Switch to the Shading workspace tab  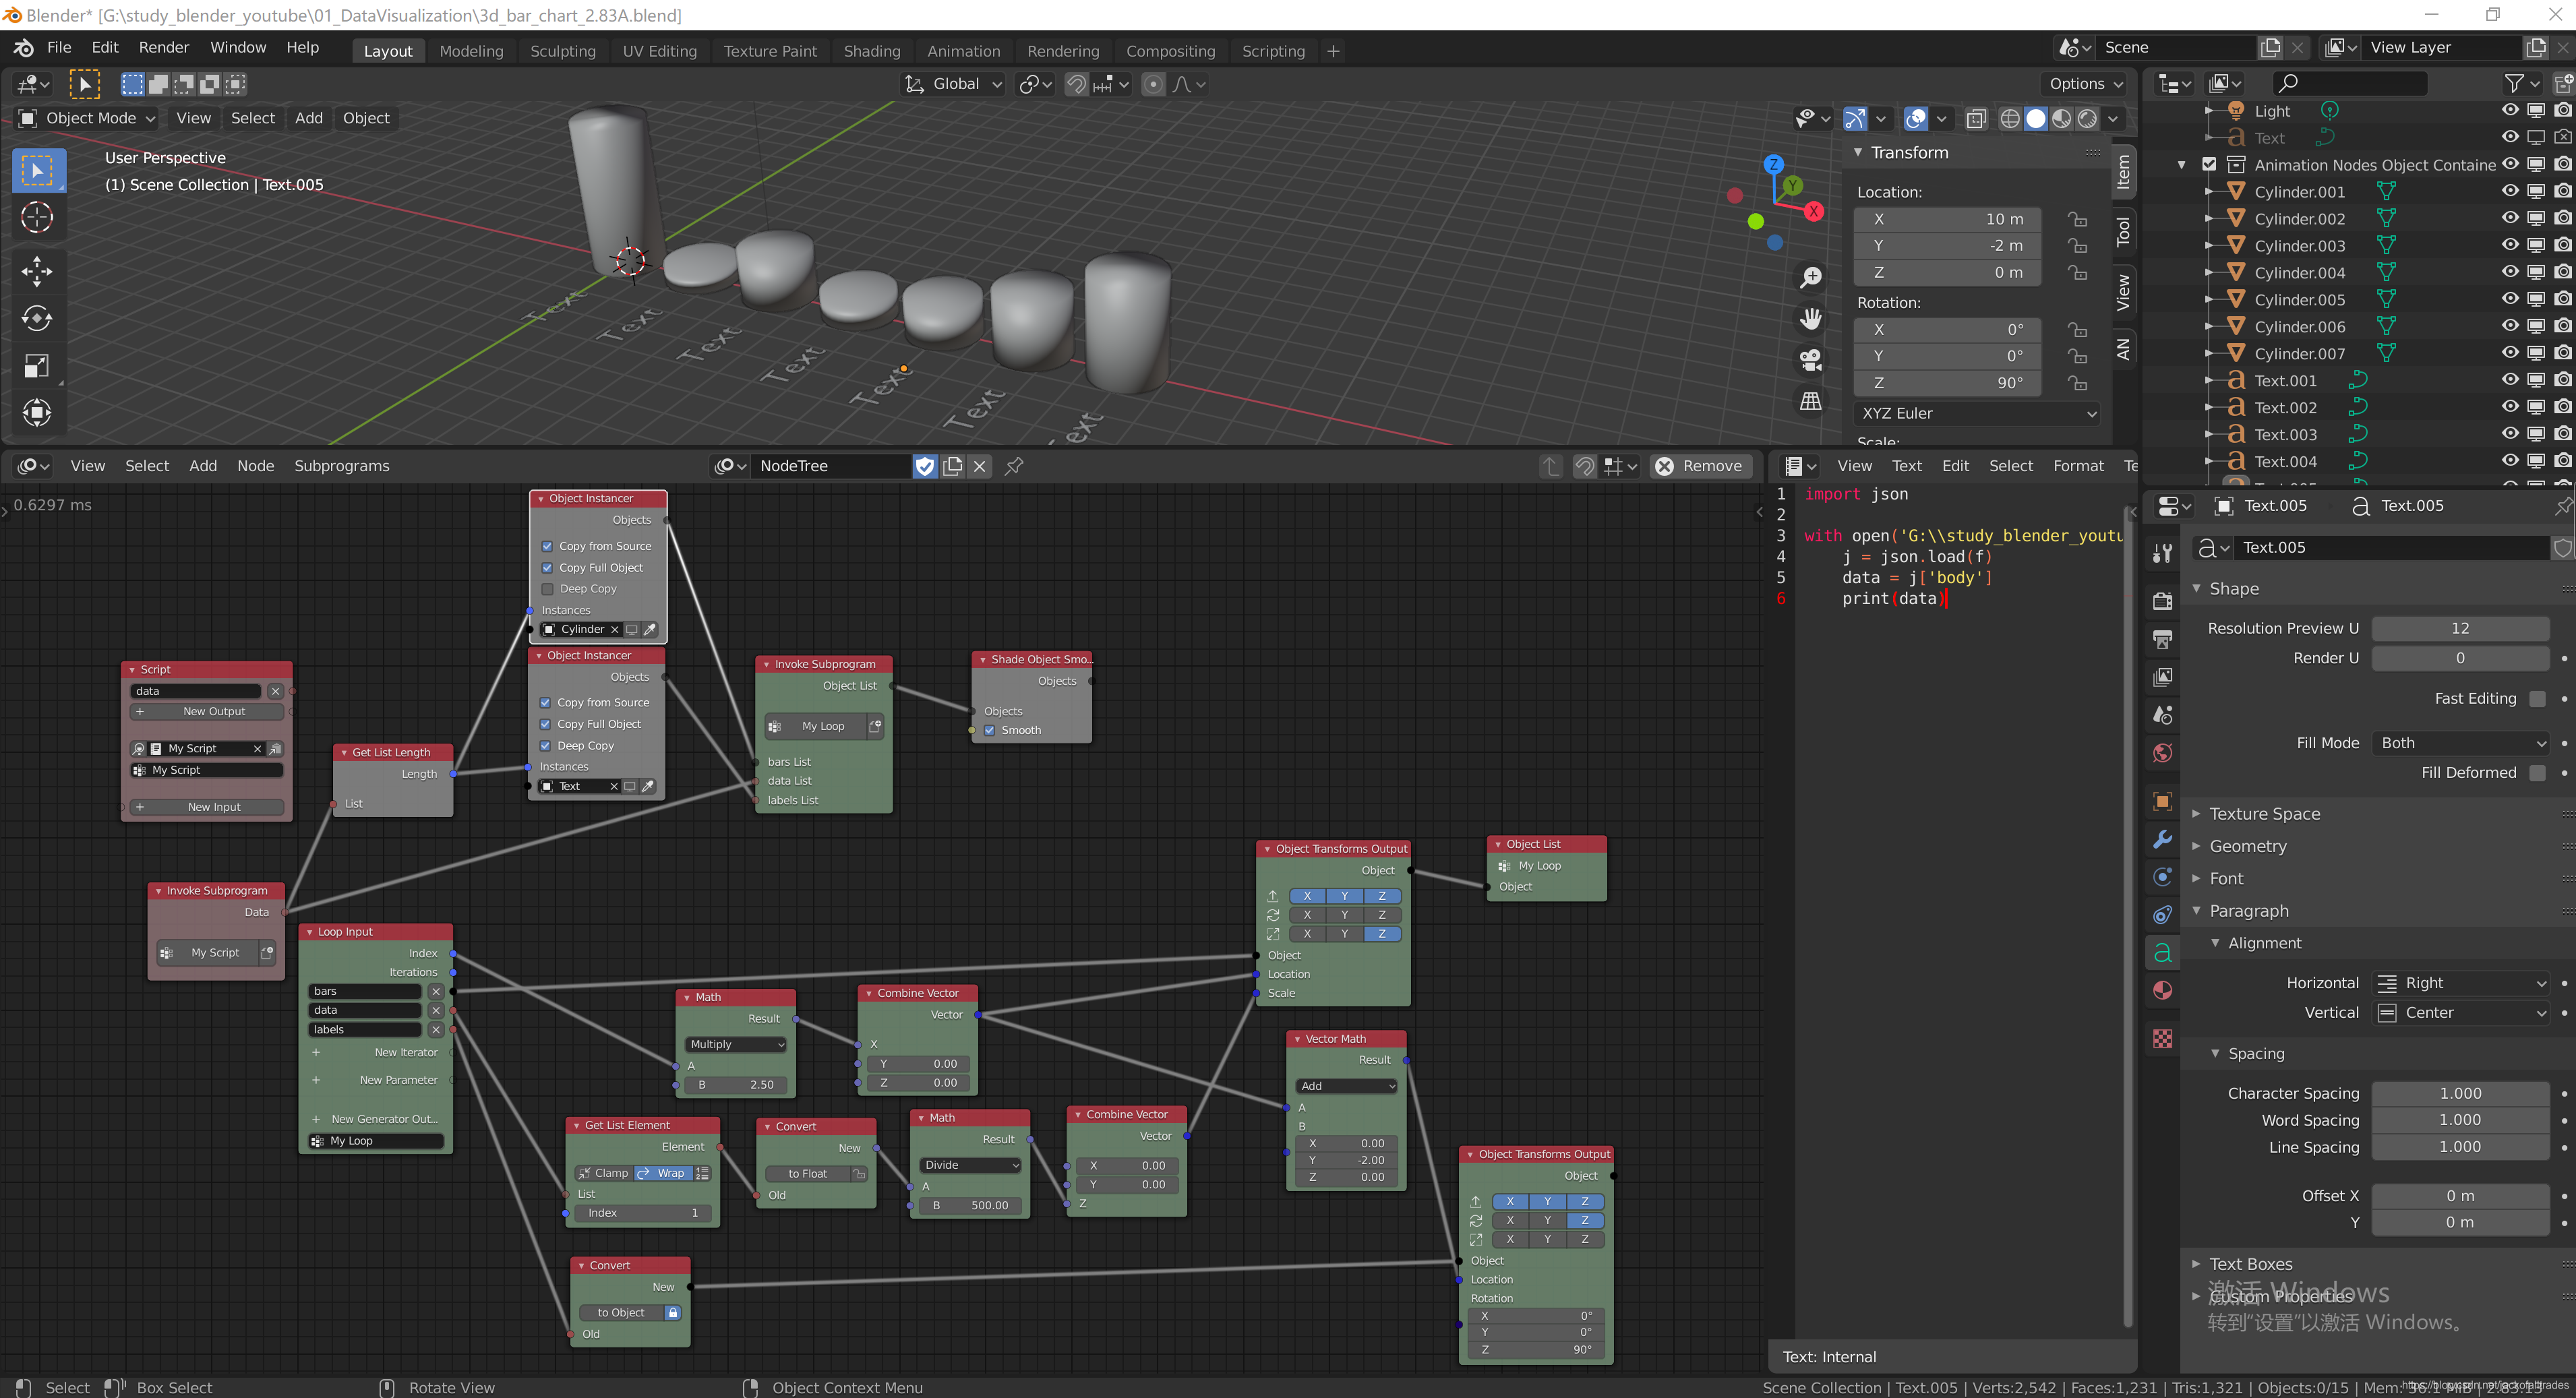(871, 51)
